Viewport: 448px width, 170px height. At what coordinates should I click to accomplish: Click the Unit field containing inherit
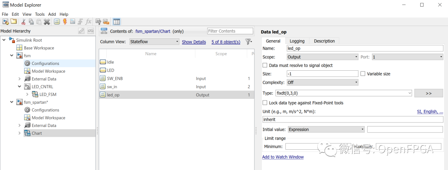tap(353, 120)
